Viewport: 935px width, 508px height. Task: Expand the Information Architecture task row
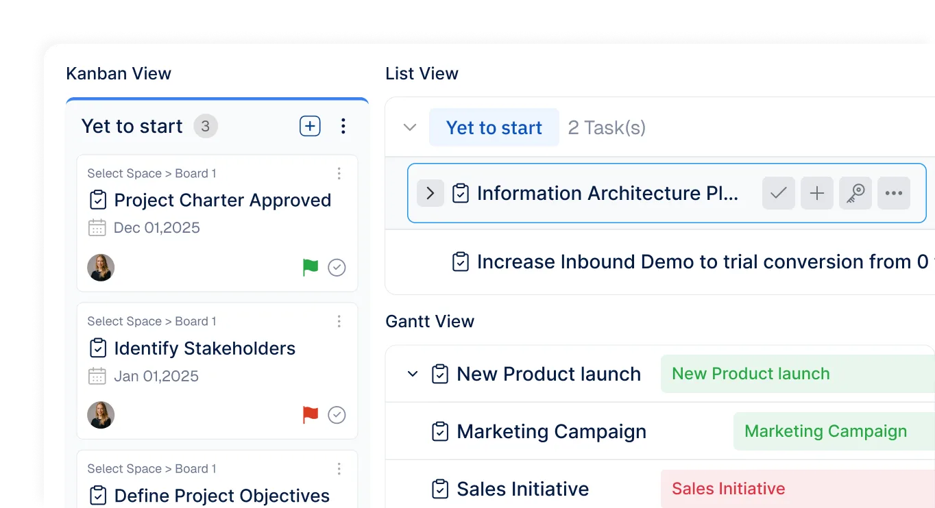pos(430,193)
